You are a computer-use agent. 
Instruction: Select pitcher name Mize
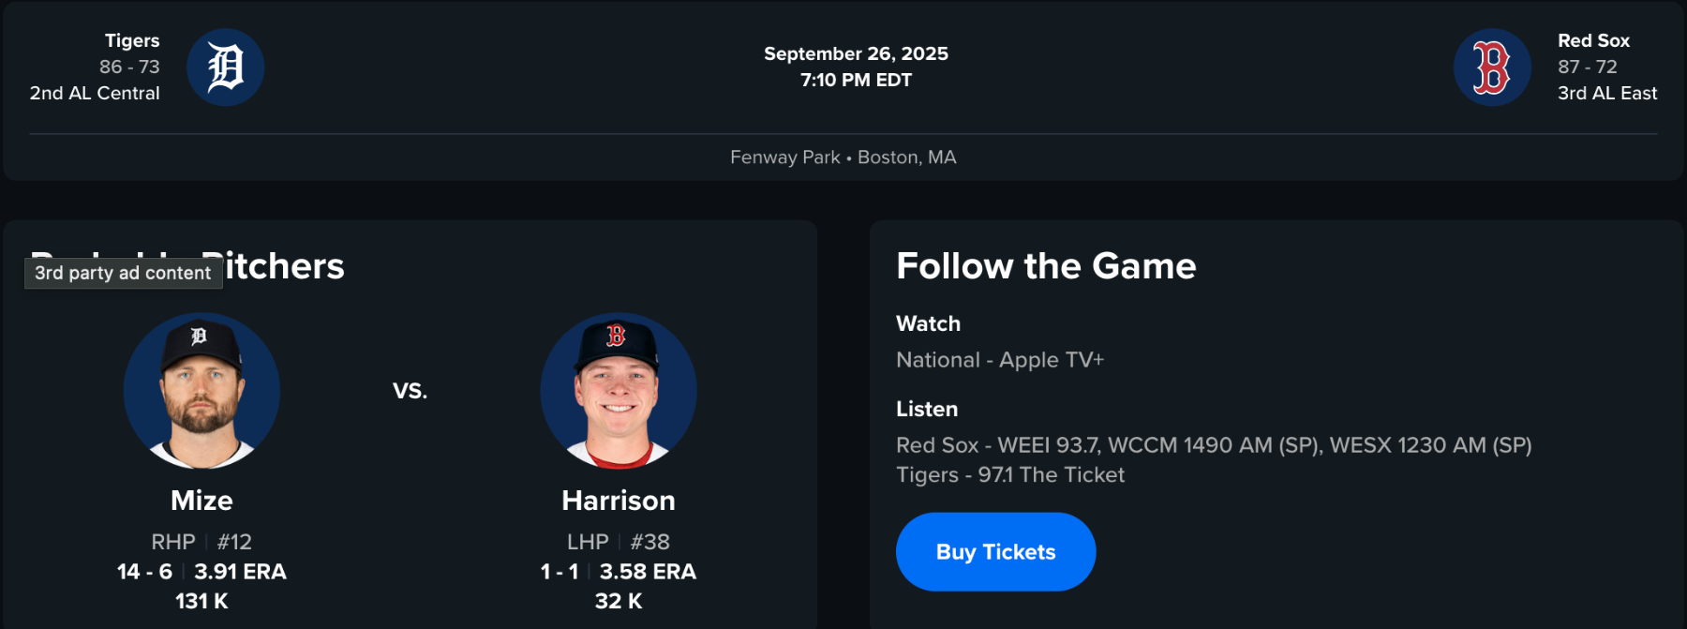[x=202, y=501]
